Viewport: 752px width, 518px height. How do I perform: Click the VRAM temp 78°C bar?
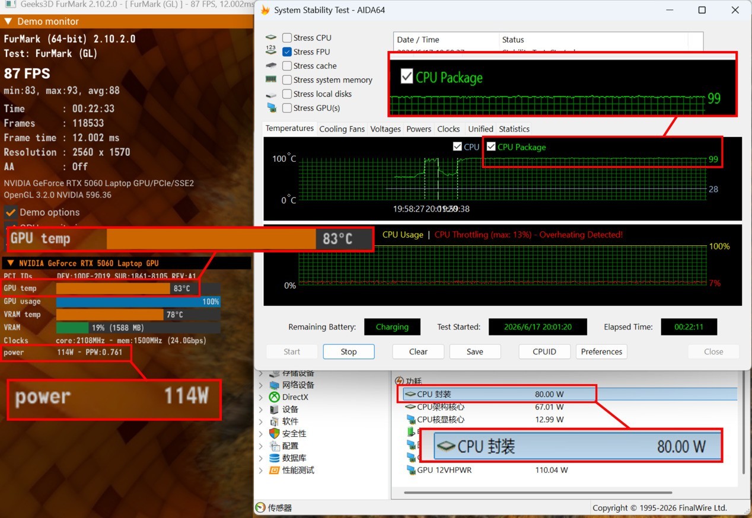pos(138,314)
